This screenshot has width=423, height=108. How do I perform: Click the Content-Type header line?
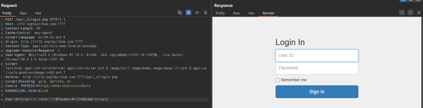[51, 46]
